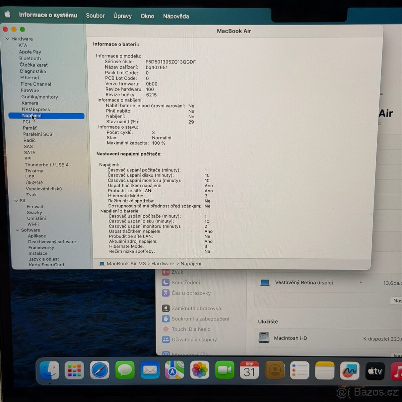Click Hardware in the path bar

162,264
